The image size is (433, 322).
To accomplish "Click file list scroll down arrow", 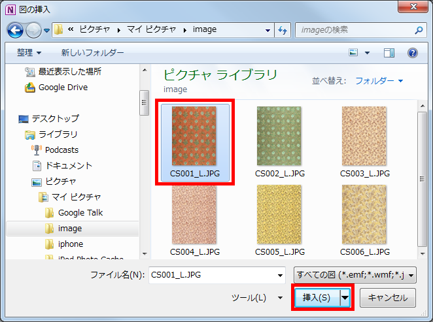I will click(423, 254).
